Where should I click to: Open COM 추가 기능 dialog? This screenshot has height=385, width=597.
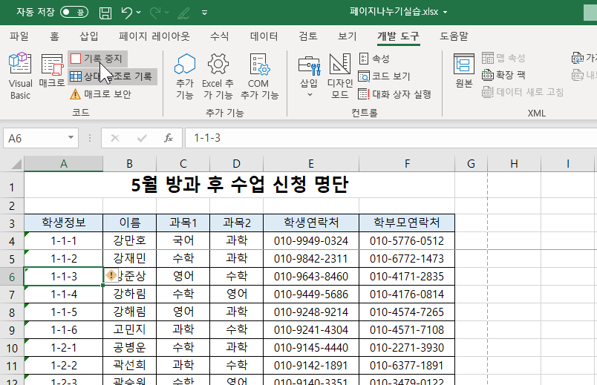pyautogui.click(x=259, y=76)
